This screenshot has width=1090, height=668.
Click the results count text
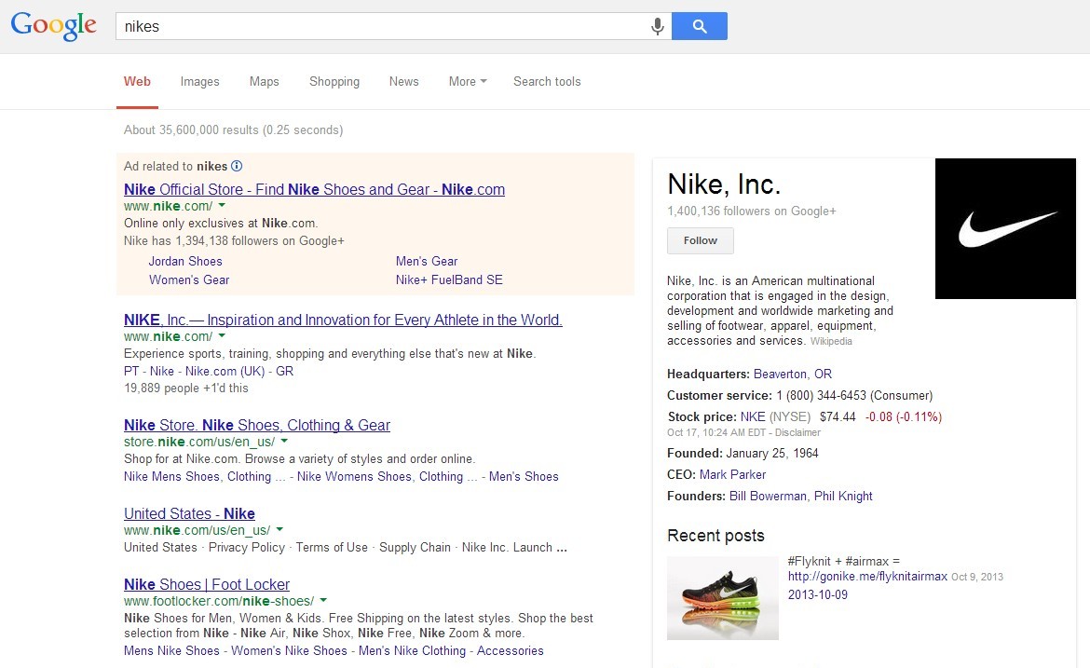pyautogui.click(x=234, y=130)
